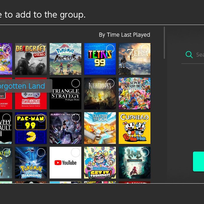Screen dimensions: 204x204
Task: Check the circle on Pac-Man 99
Action: pos(41,118)
